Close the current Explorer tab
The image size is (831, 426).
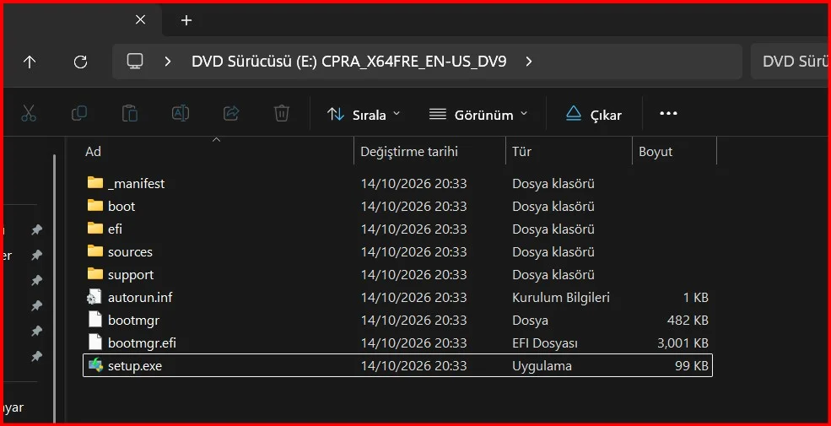[140, 20]
